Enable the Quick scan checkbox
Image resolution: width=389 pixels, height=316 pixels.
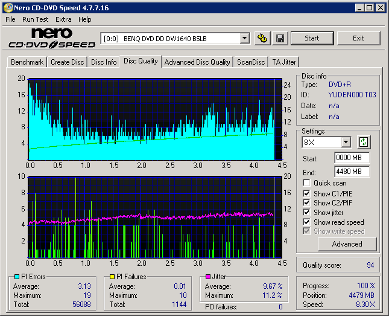click(307, 183)
